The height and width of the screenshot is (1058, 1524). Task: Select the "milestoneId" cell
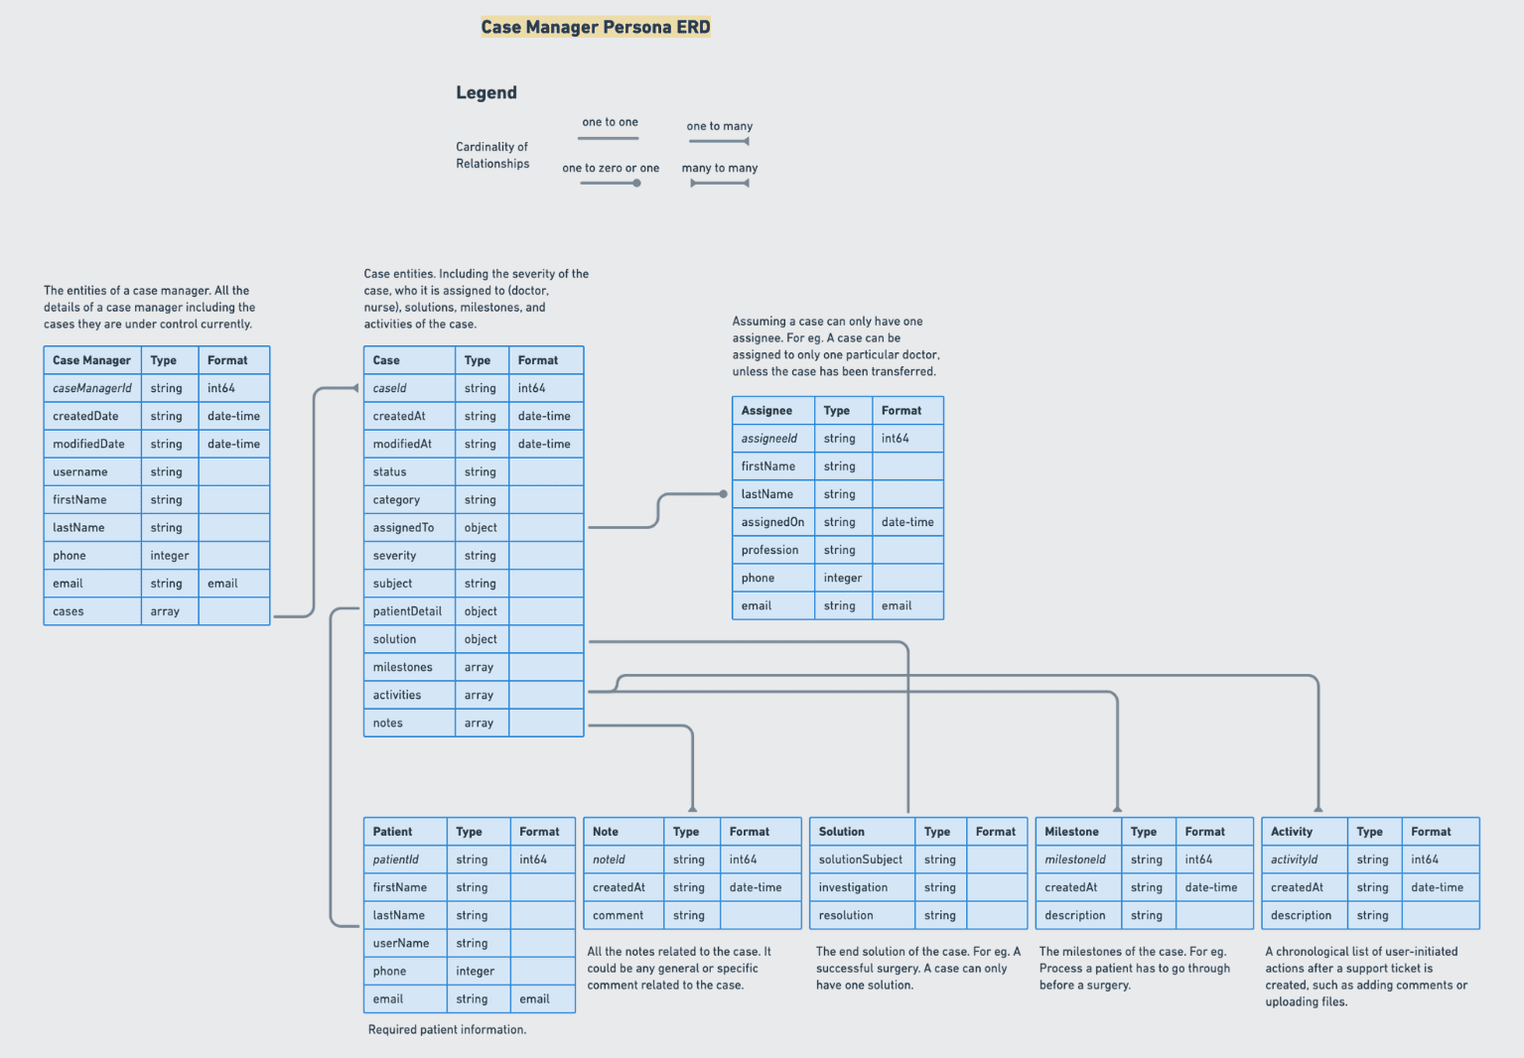pos(1079,860)
